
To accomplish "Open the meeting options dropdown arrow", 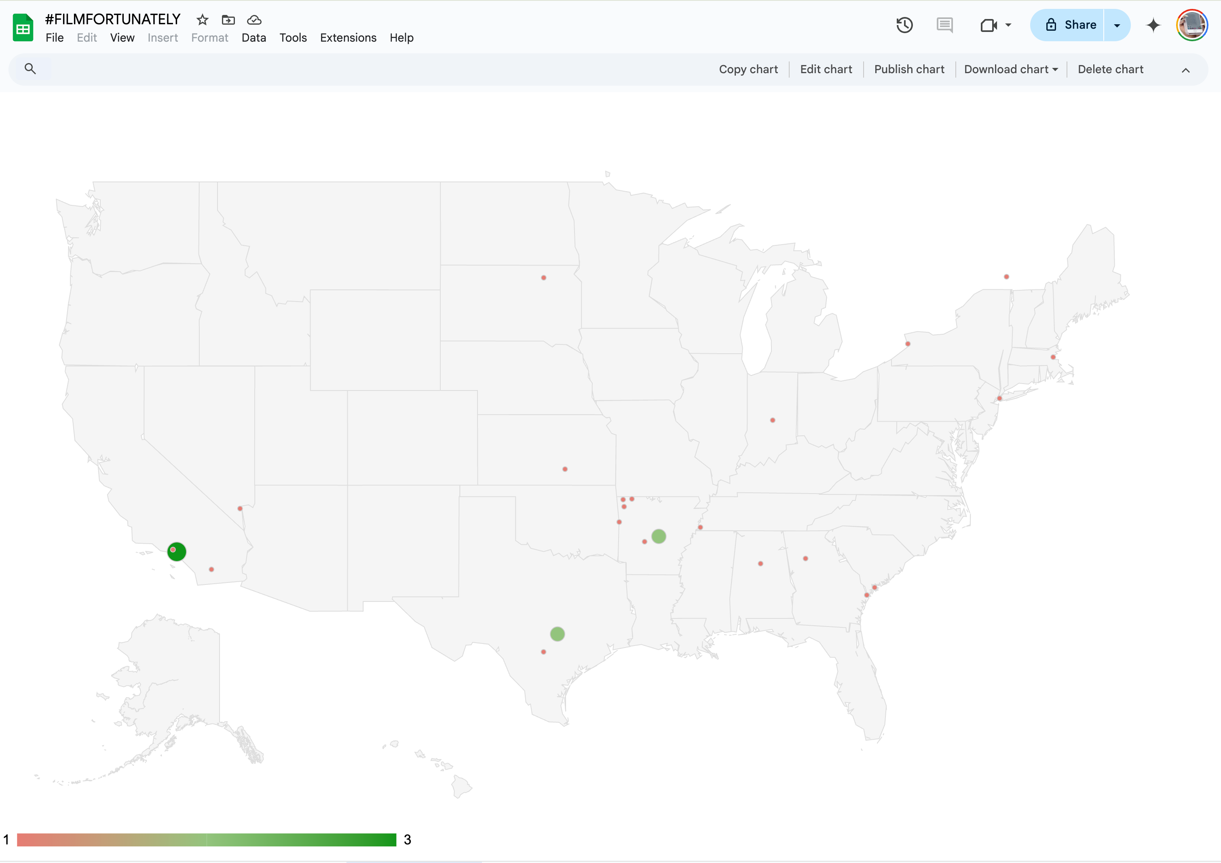I will click(x=1008, y=25).
